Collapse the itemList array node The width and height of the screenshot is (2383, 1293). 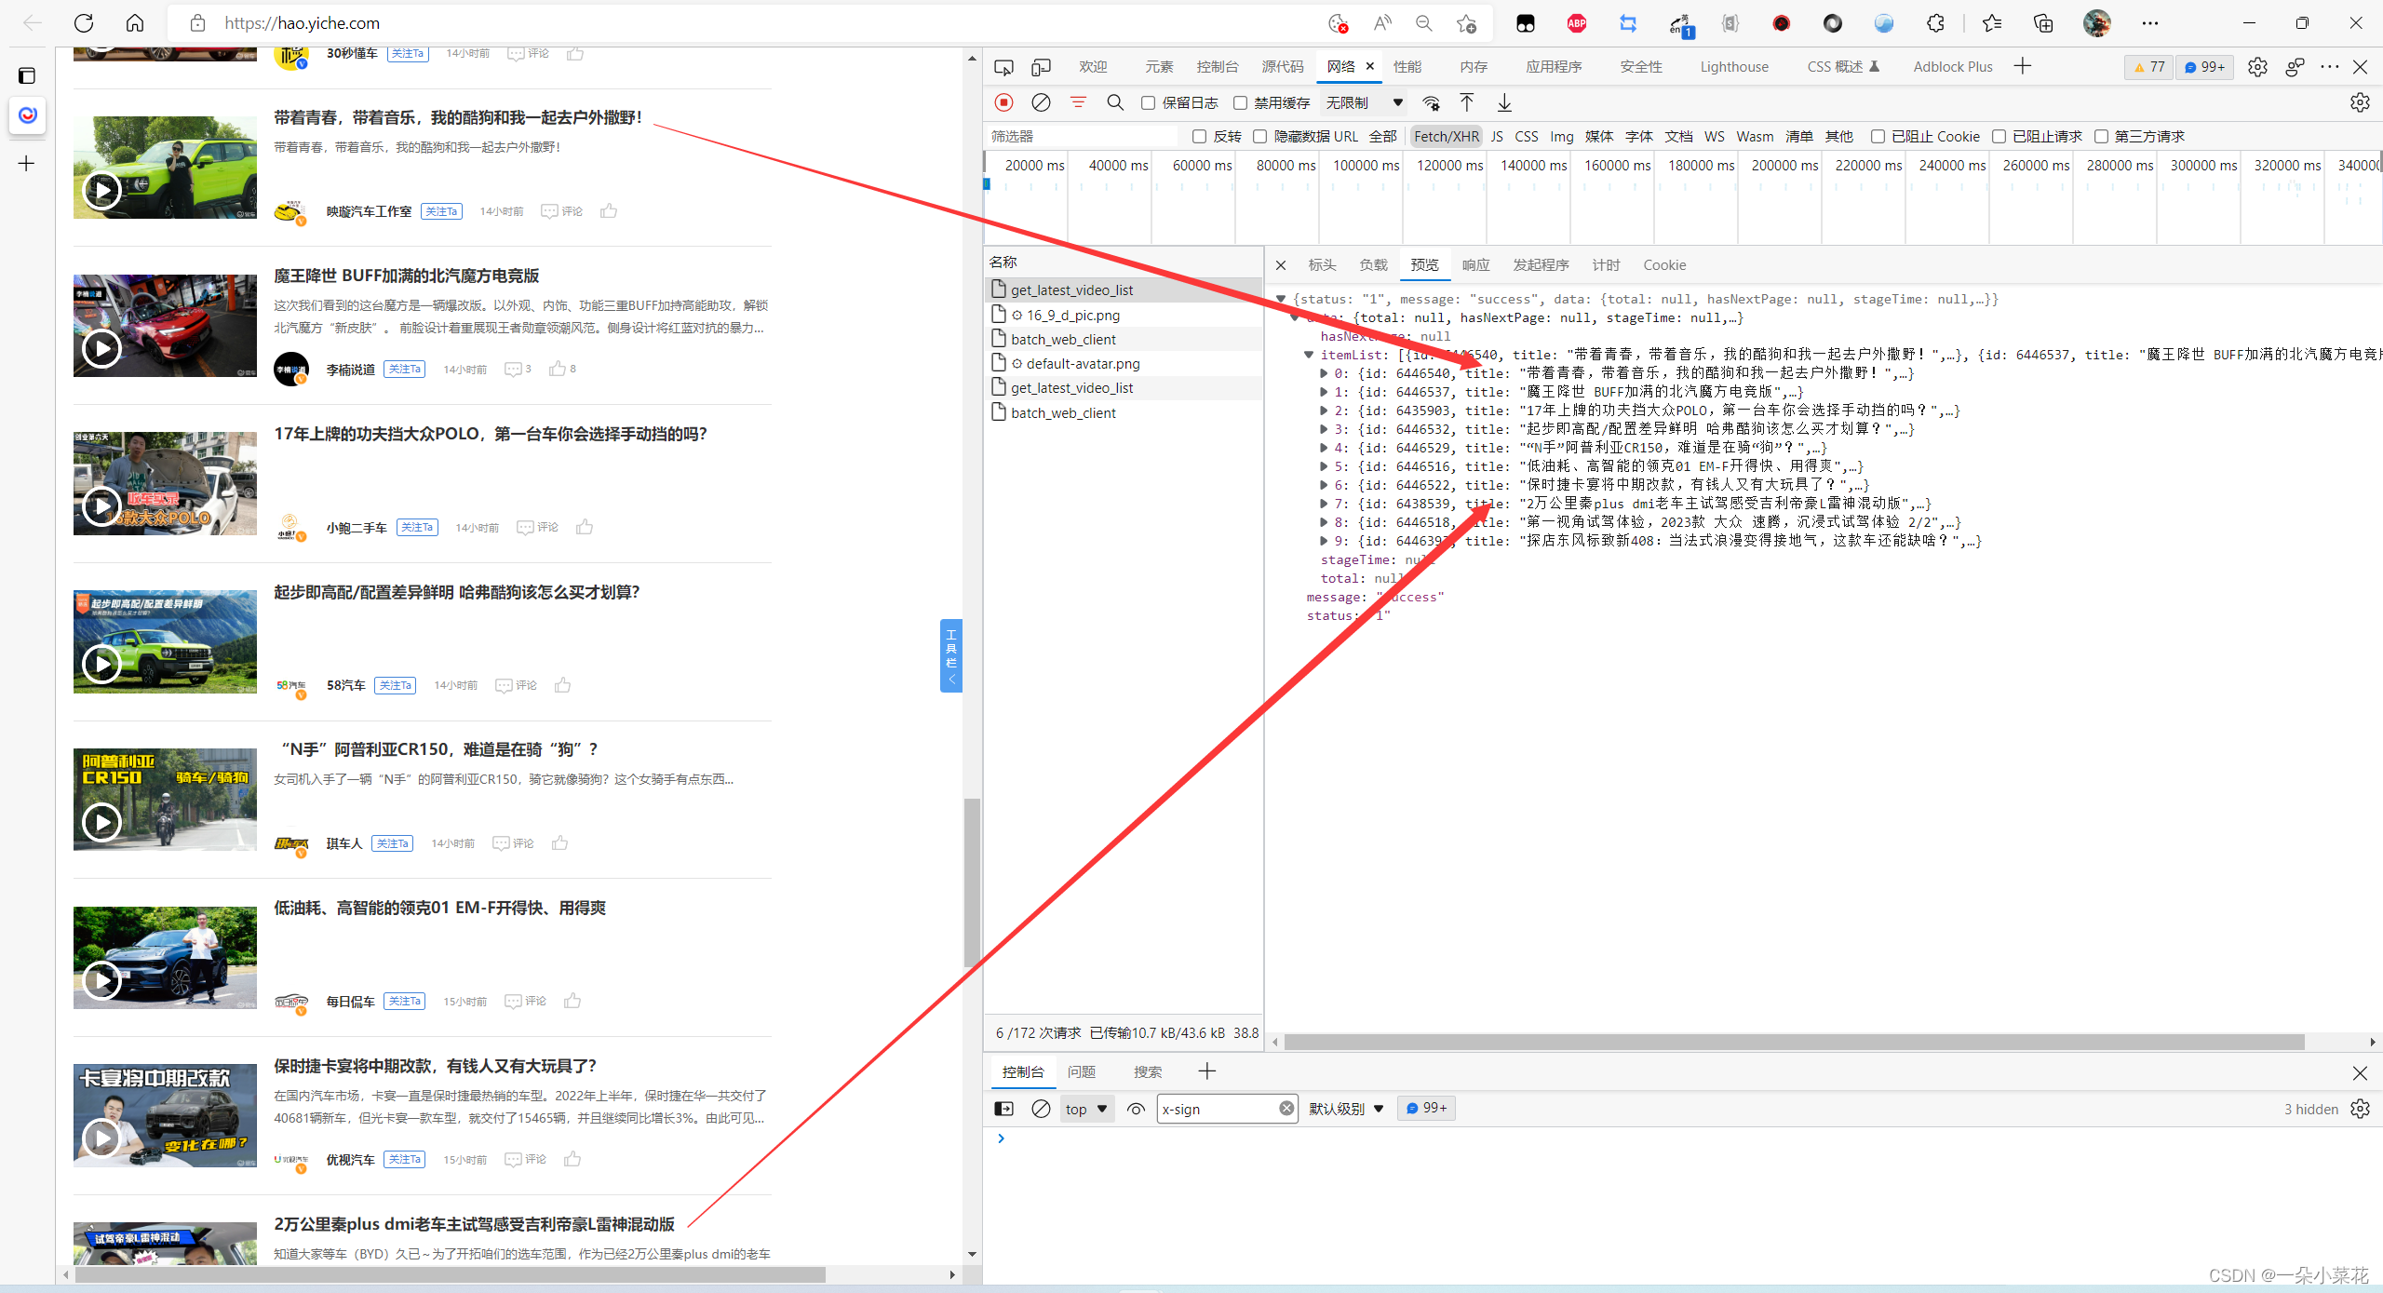[x=1309, y=355]
